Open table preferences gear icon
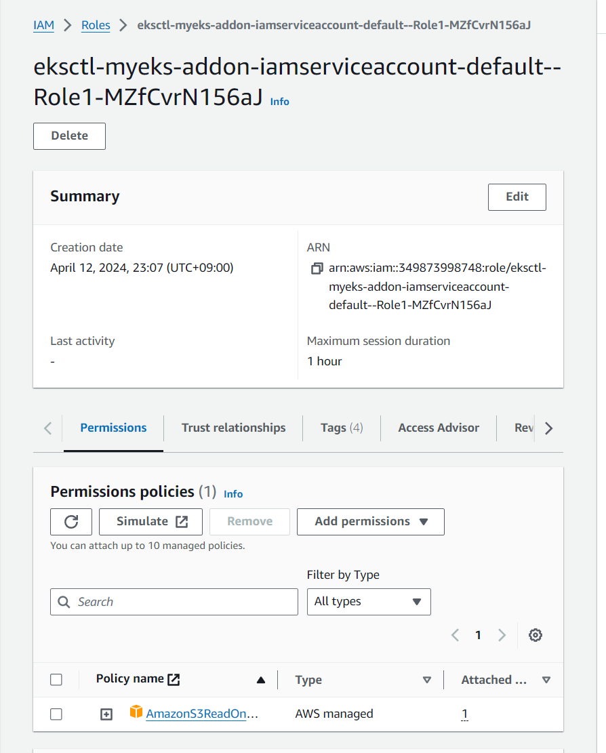This screenshot has width=606, height=753. click(x=536, y=635)
